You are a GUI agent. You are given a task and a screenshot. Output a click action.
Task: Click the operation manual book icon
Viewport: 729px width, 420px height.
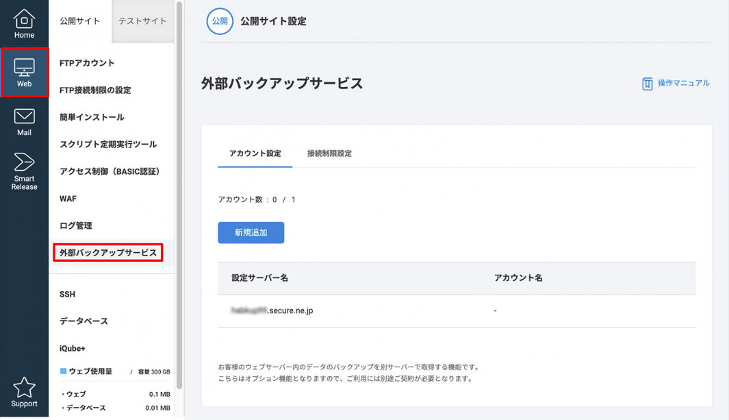pyautogui.click(x=647, y=84)
